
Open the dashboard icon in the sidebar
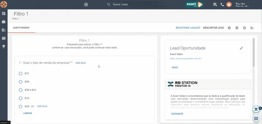4,13
